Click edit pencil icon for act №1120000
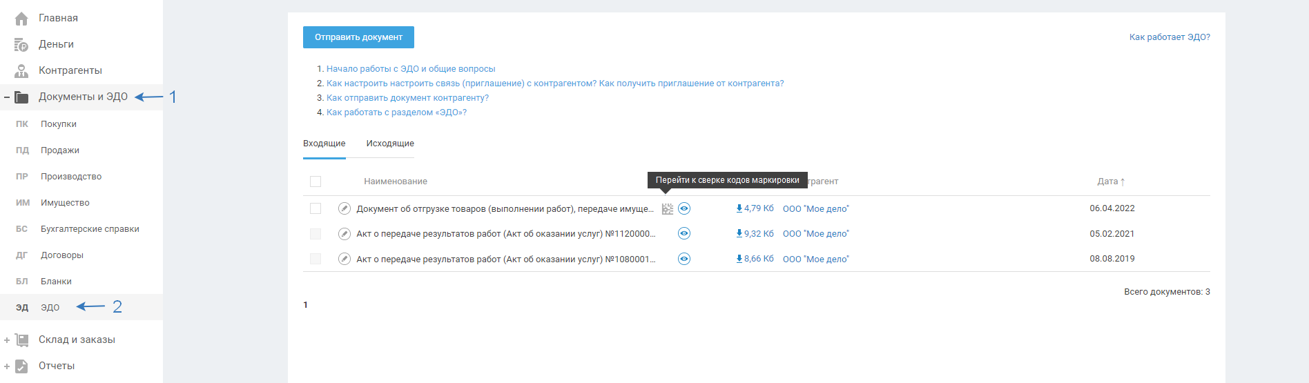The image size is (1309, 383). pyautogui.click(x=344, y=234)
